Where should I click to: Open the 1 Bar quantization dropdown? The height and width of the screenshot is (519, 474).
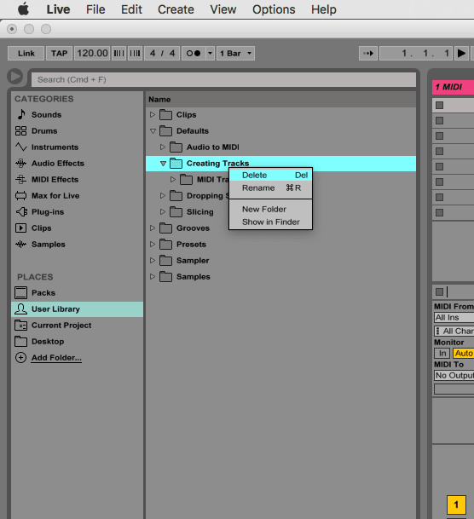coord(235,54)
